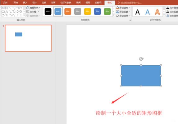Open the shape fill (形状填充) dropdown arrow

tap(129, 8)
